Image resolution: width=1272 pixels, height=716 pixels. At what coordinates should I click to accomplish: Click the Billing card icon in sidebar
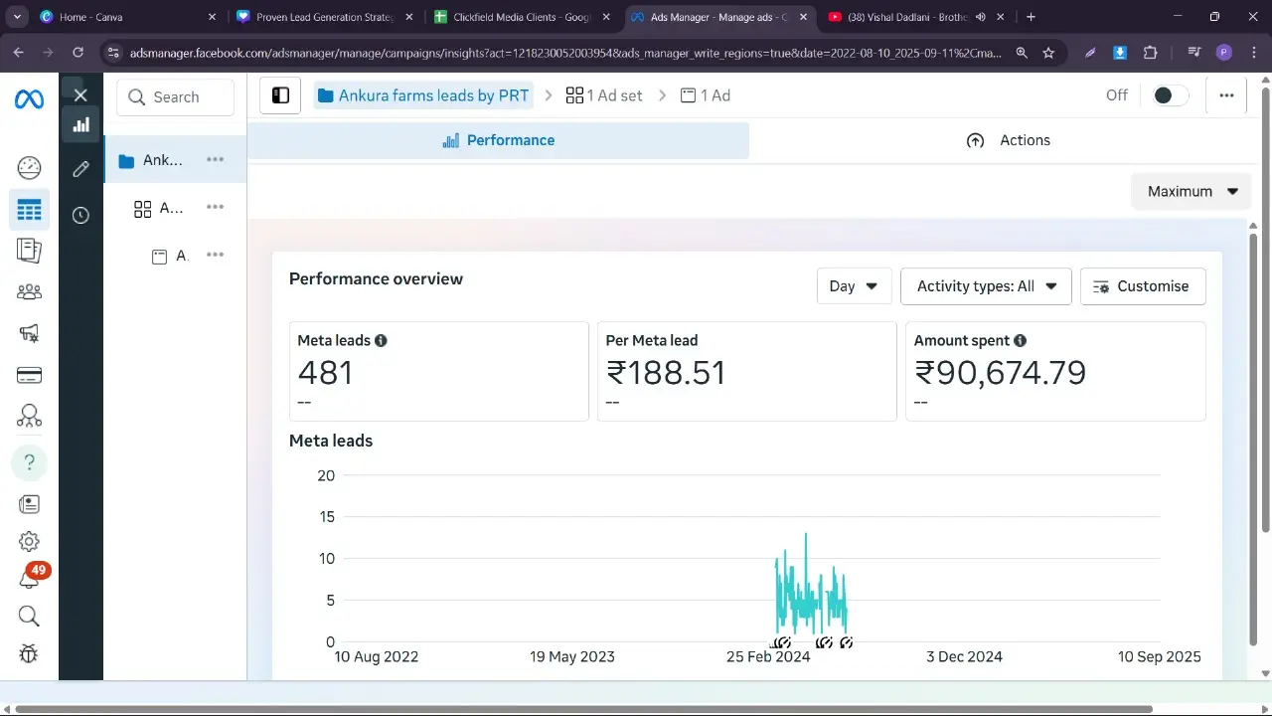tap(29, 375)
